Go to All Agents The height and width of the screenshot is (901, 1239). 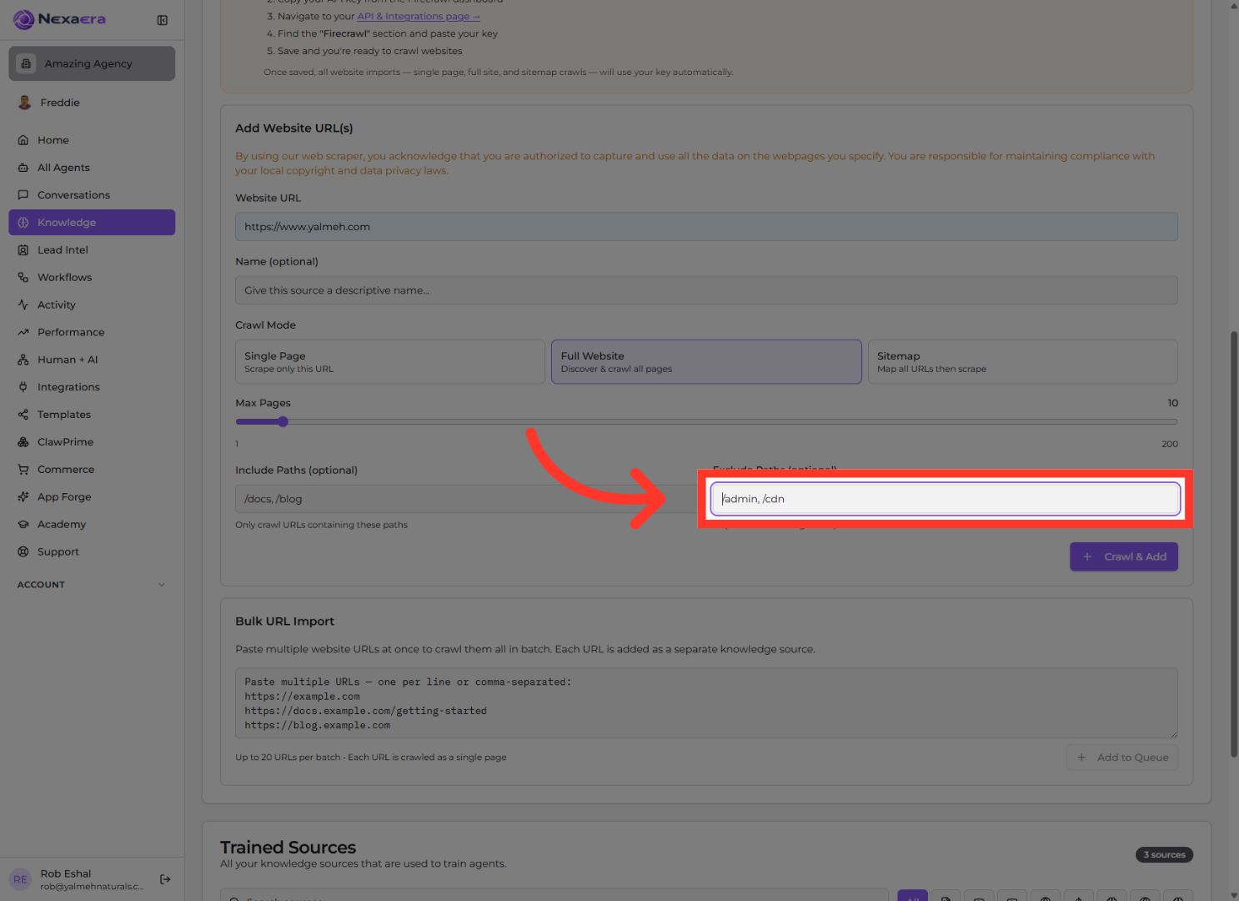[92, 168]
